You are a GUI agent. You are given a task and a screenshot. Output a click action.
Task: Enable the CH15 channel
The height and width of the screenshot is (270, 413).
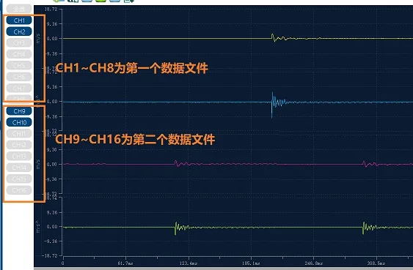coord(19,179)
